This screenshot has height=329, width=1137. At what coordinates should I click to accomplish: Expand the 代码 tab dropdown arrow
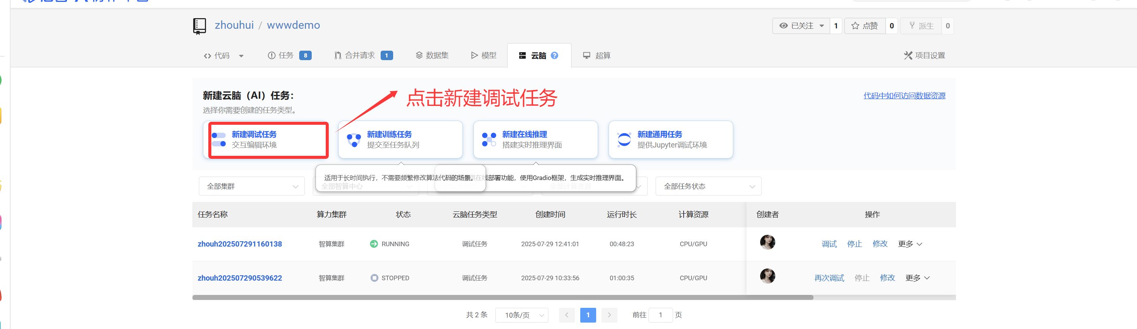(241, 56)
